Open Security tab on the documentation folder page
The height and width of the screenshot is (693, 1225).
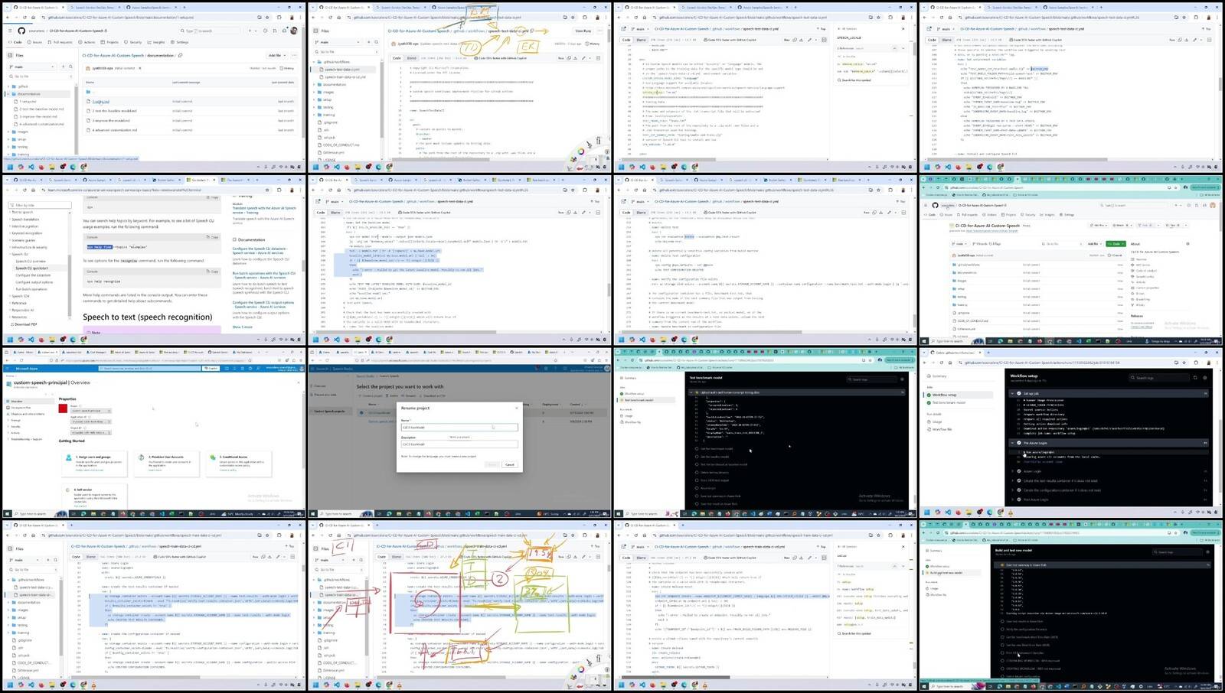(x=134, y=42)
